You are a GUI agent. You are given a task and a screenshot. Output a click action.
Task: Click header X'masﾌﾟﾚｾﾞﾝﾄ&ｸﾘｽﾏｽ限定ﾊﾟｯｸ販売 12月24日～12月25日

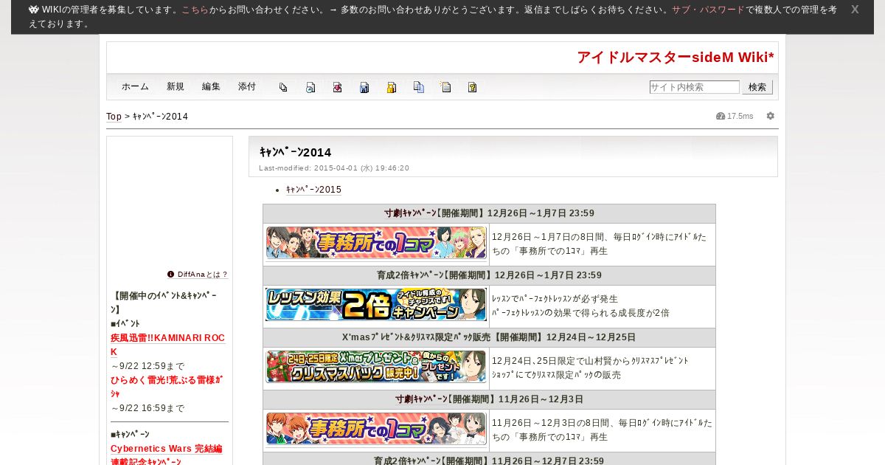(x=489, y=337)
